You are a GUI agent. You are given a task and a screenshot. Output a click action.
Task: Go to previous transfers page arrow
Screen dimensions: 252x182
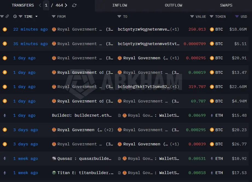pyautogui.click(x=40, y=5)
